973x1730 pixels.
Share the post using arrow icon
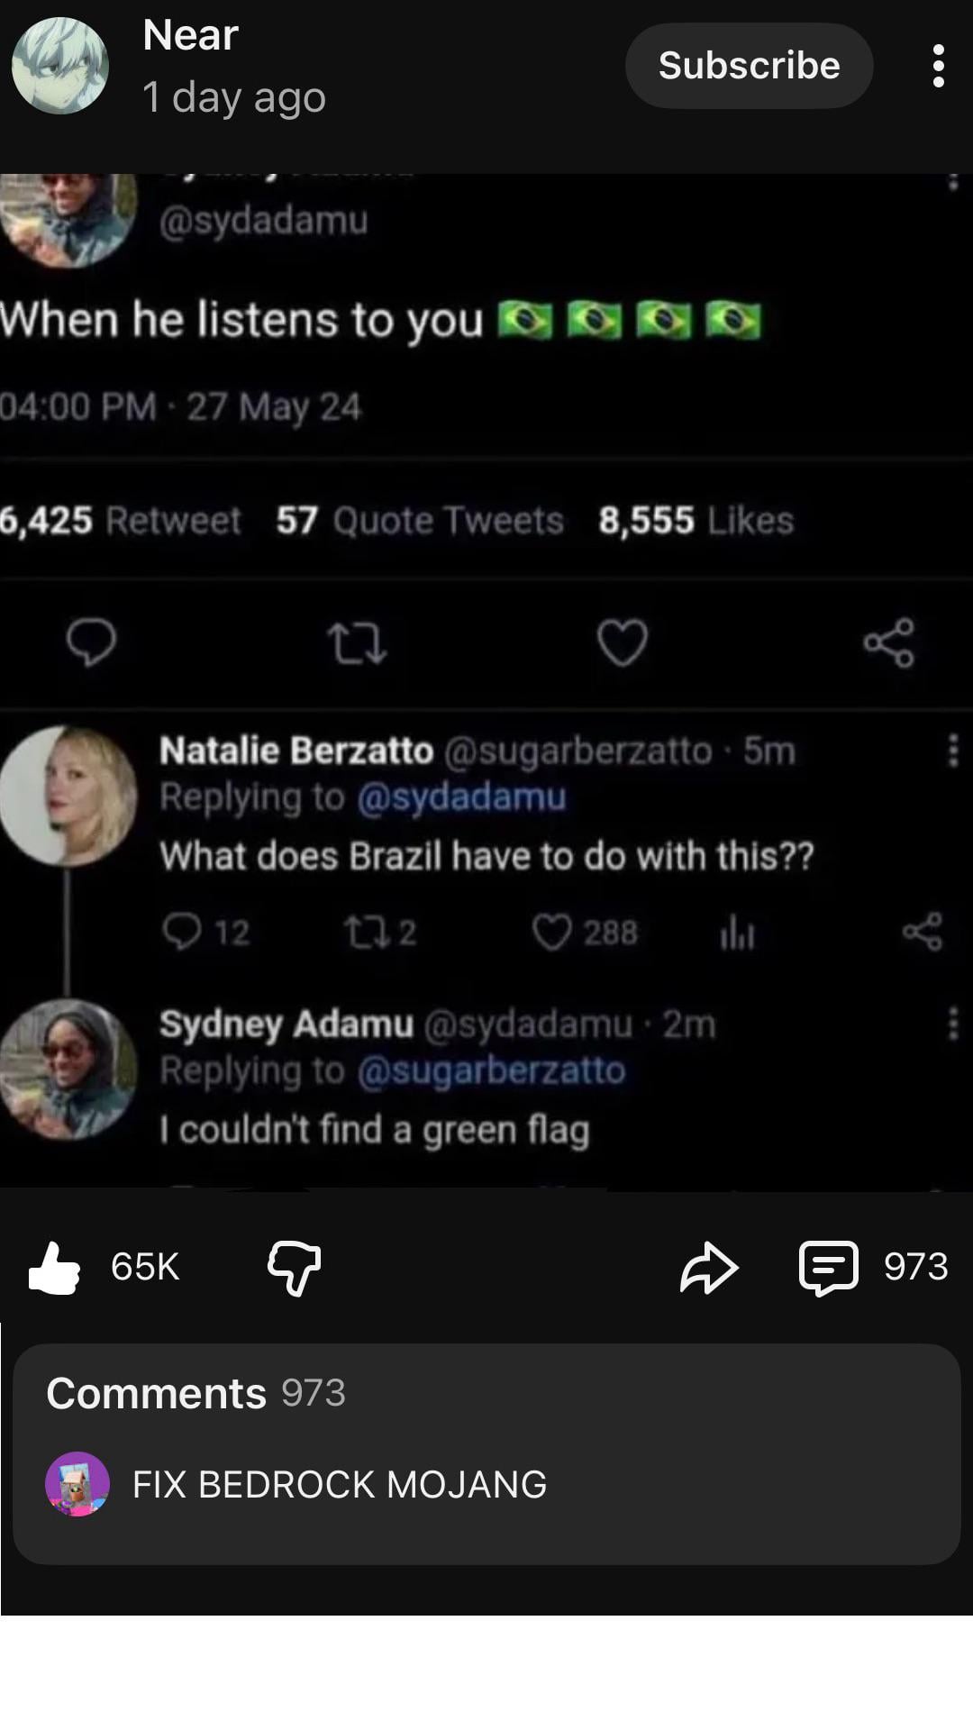click(709, 1267)
